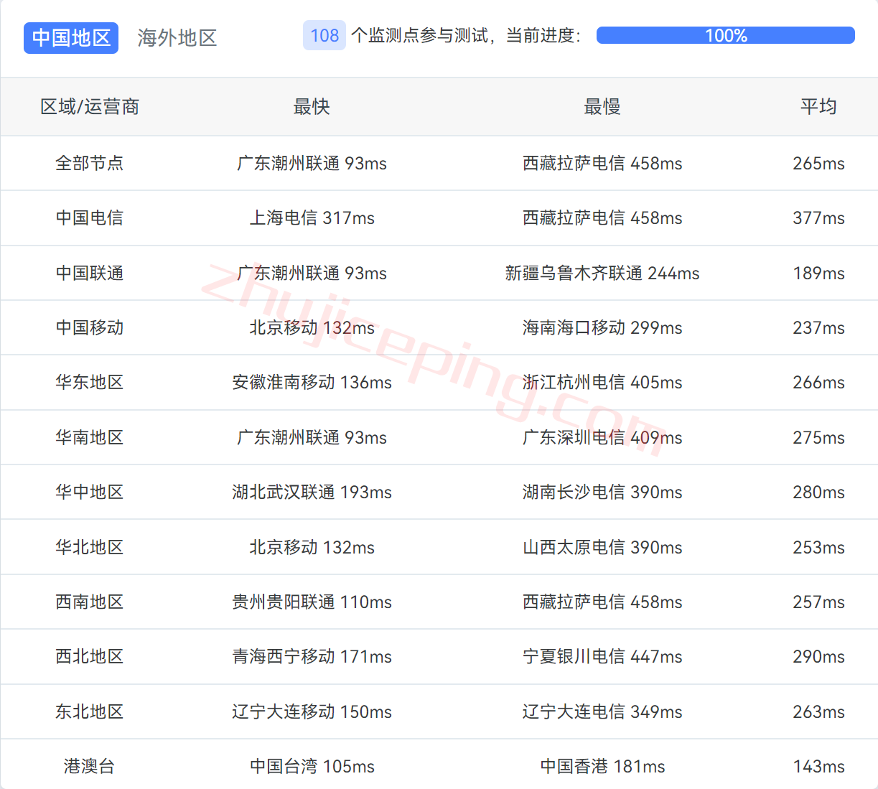Image resolution: width=878 pixels, height=789 pixels.
Task: Click the 平均 column header
Action: click(818, 107)
